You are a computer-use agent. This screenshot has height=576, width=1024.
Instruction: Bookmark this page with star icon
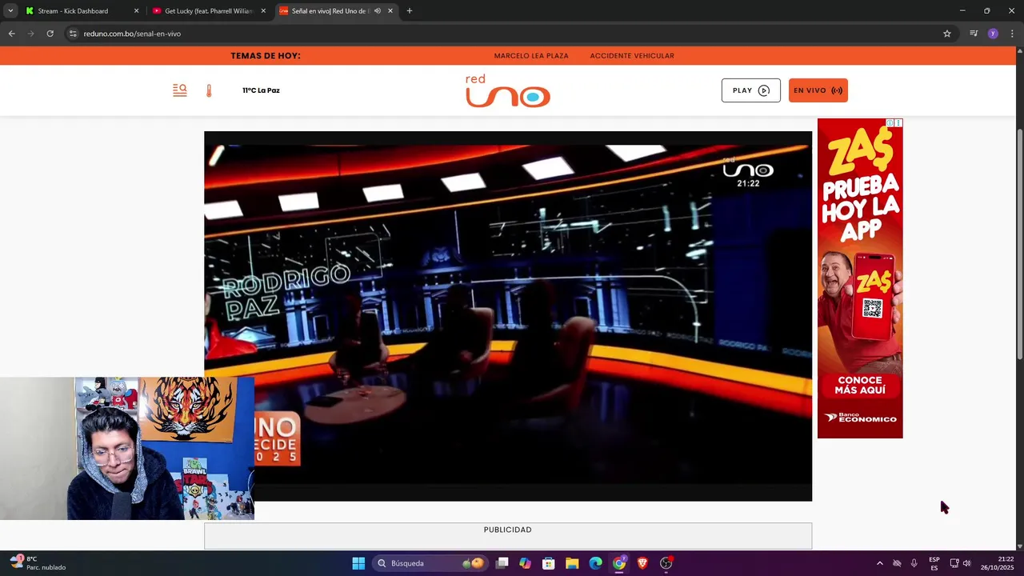pos(947,34)
